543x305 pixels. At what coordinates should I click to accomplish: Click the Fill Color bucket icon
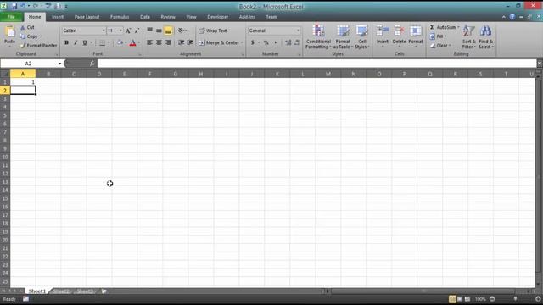click(x=120, y=43)
